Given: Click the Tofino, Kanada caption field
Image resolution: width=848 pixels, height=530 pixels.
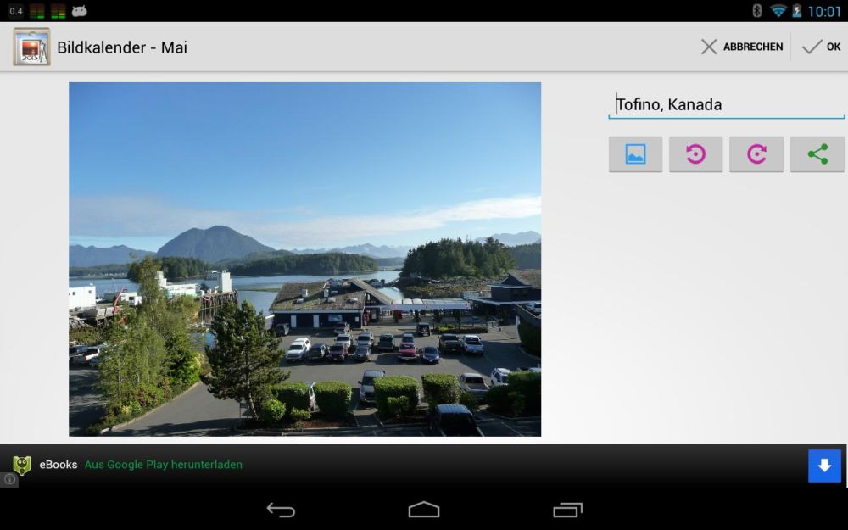Looking at the screenshot, I should tap(726, 105).
